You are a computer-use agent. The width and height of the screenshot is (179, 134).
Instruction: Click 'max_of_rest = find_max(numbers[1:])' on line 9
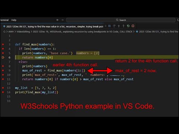54,70
